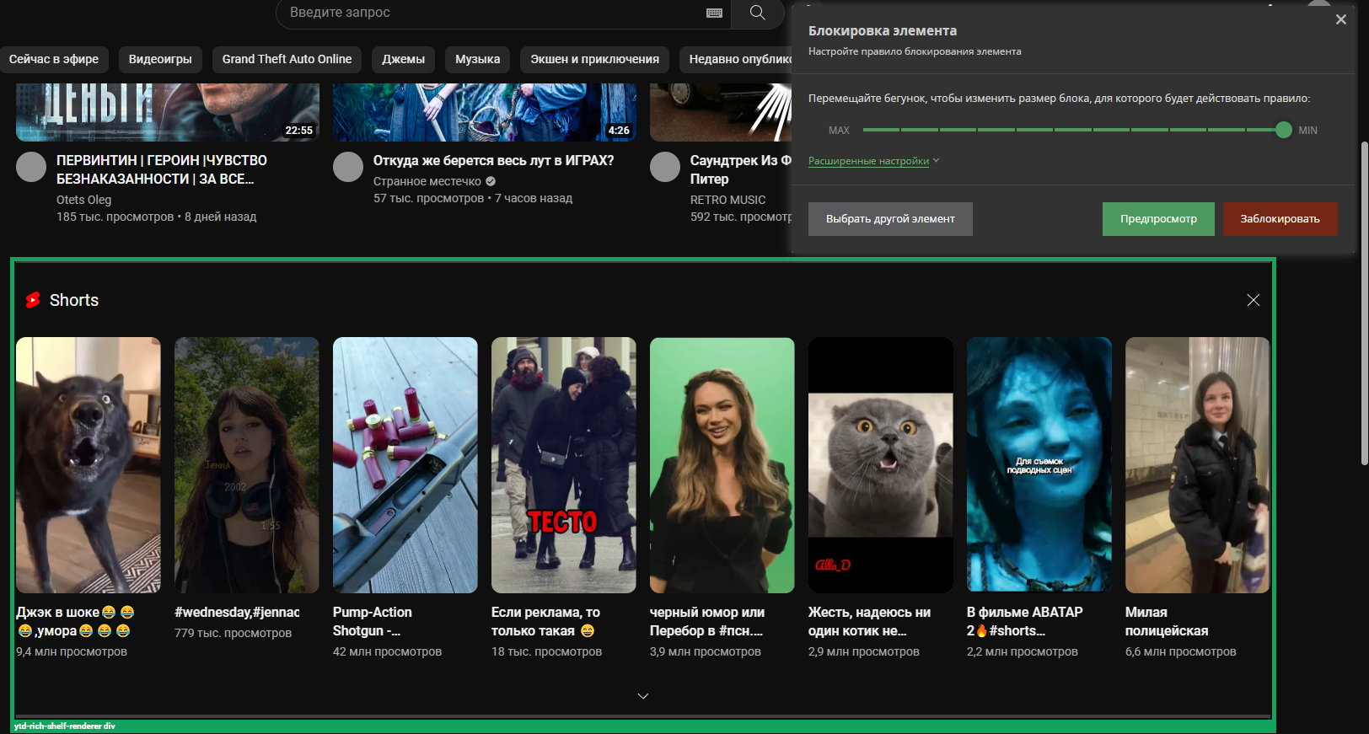Click the page vertical scrollbar
Screen dimensions: 1369x734
[1365, 303]
